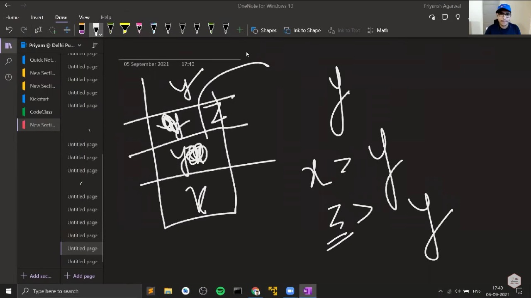Open Spotify from the taskbar

click(x=220, y=291)
